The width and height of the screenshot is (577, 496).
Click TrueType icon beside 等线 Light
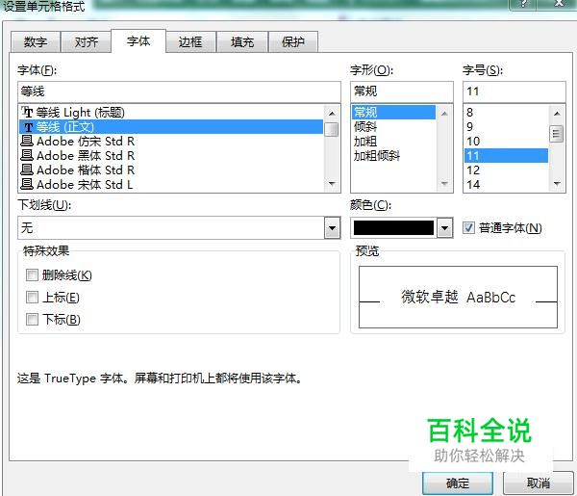[x=27, y=112]
